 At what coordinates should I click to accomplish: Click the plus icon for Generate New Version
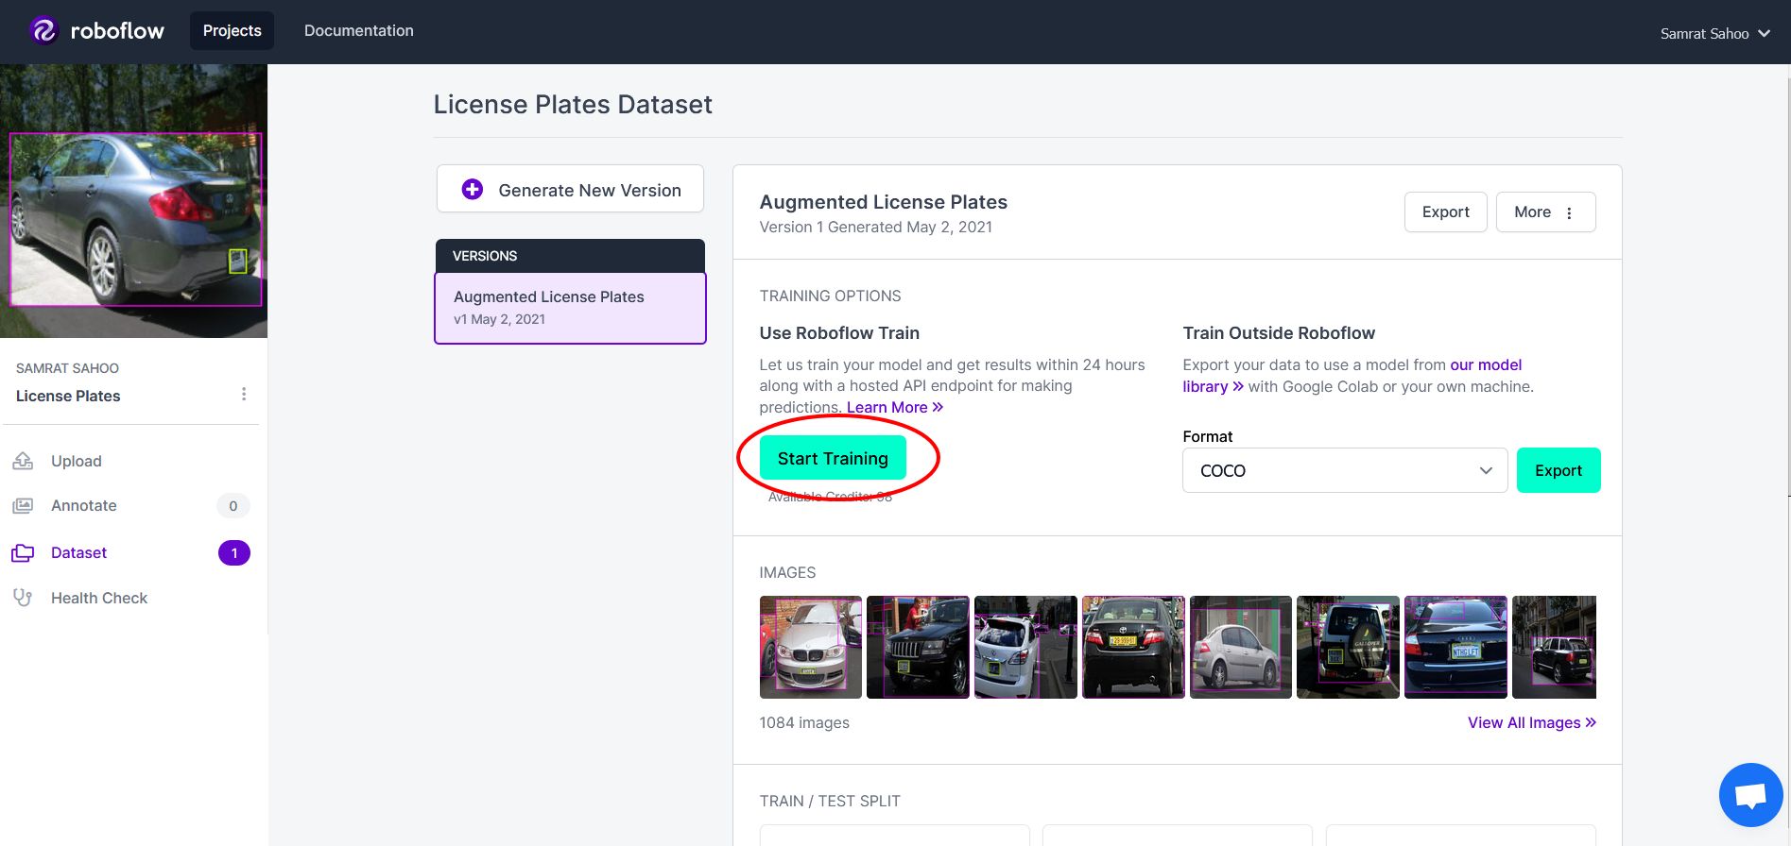(x=473, y=190)
